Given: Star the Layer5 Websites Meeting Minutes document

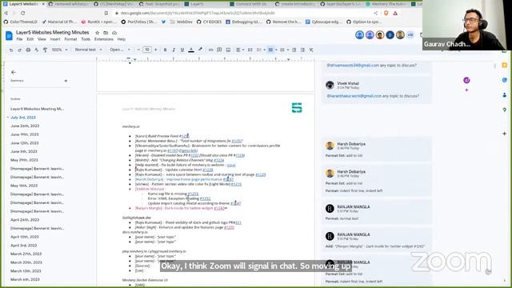Looking at the screenshot, I should pyautogui.click(x=97, y=33).
